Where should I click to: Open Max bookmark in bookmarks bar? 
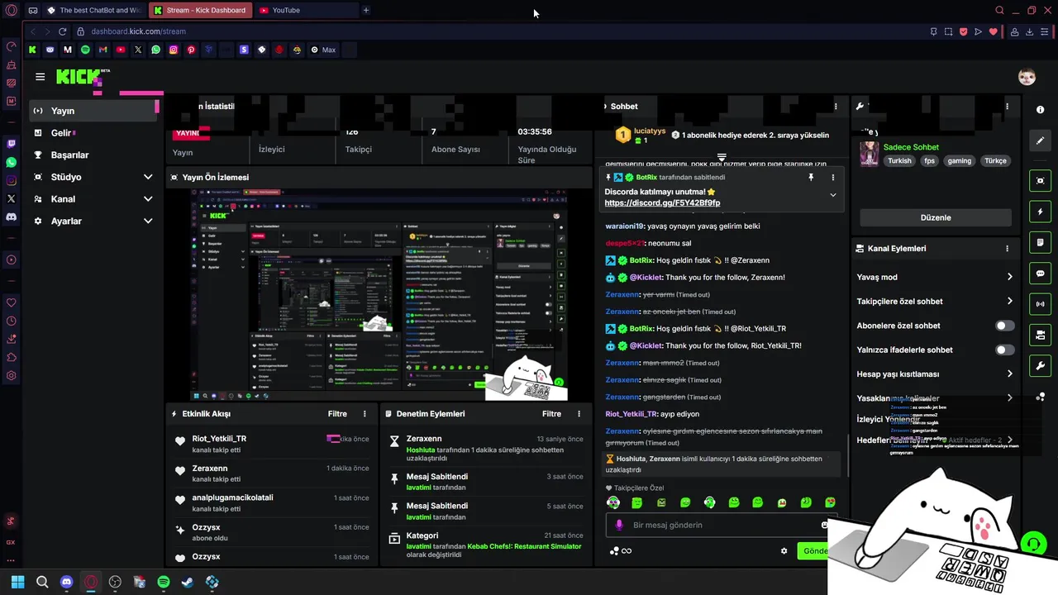coord(323,50)
